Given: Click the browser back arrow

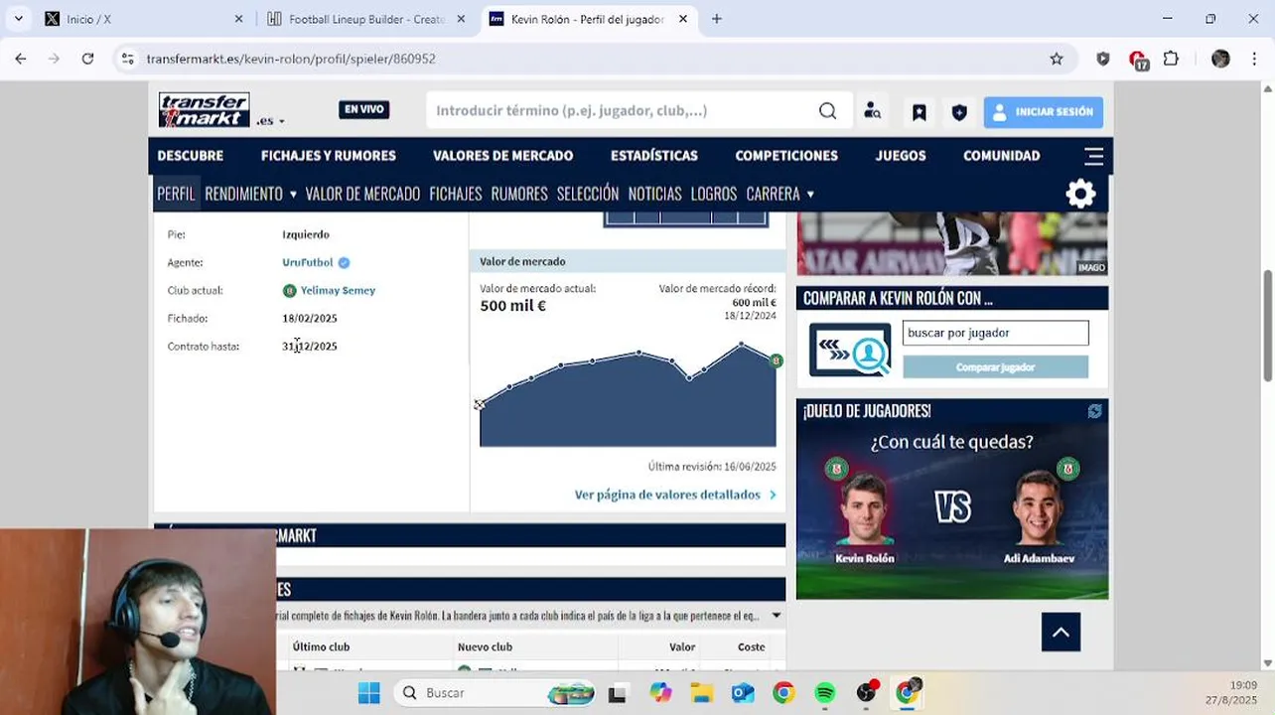Looking at the screenshot, I should (x=21, y=59).
